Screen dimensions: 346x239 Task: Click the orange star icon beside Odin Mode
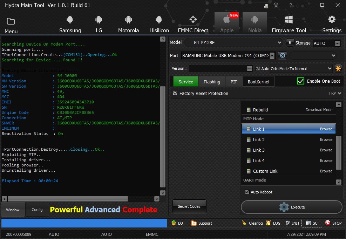point(338,68)
